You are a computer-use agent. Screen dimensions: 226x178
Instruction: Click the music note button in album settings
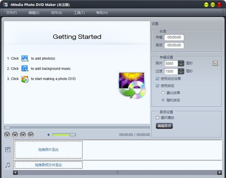pyautogui.click(x=215, y=63)
